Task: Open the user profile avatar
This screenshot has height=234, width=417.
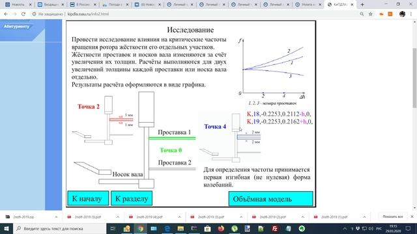Action: (402, 14)
